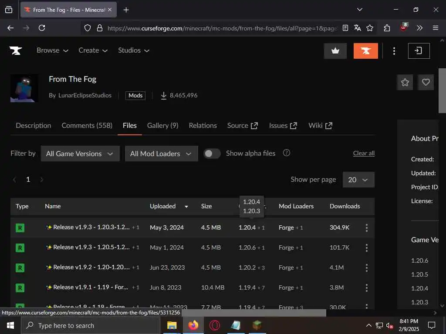Image resolution: width=446 pixels, height=334 pixels.
Task: Switch to the Description tab
Action: (34, 126)
